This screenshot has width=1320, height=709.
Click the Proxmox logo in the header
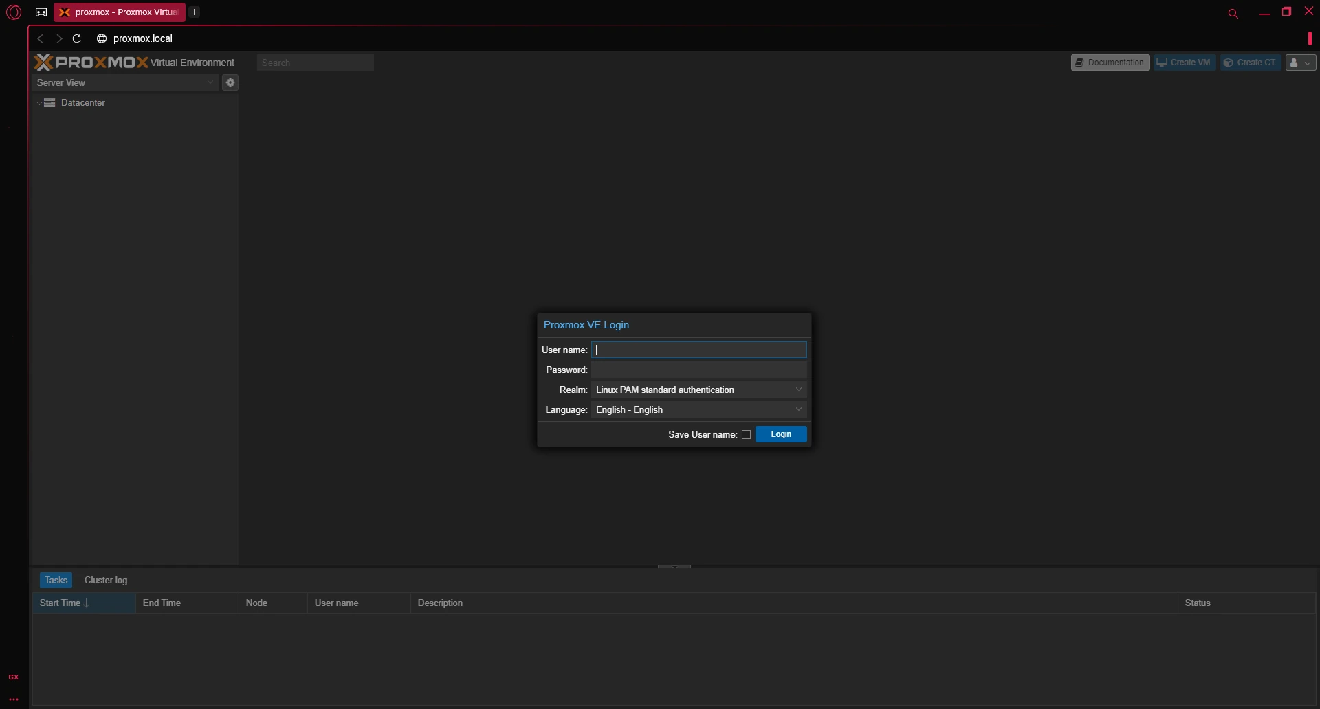pyautogui.click(x=91, y=63)
